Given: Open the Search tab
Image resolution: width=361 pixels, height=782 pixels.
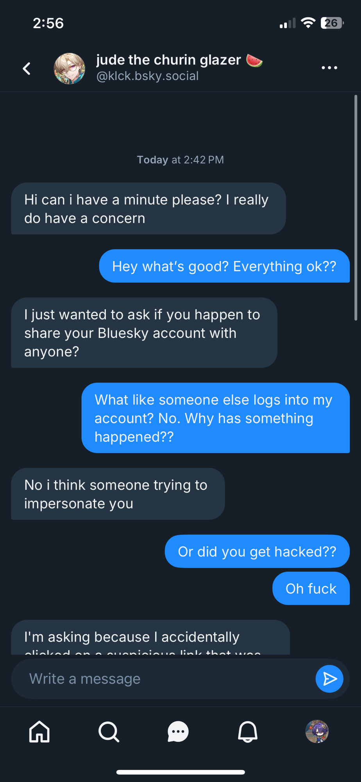Looking at the screenshot, I should click(109, 732).
